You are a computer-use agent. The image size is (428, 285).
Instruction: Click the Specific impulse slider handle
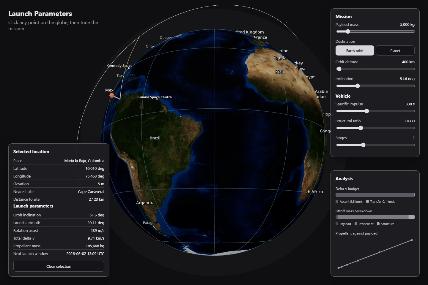click(367, 111)
